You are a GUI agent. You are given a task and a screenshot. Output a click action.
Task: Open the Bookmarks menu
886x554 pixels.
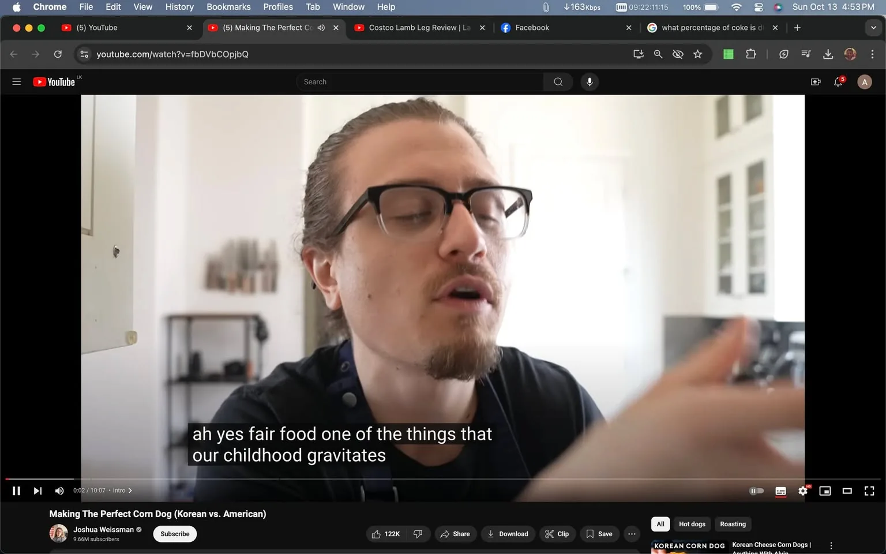click(228, 7)
